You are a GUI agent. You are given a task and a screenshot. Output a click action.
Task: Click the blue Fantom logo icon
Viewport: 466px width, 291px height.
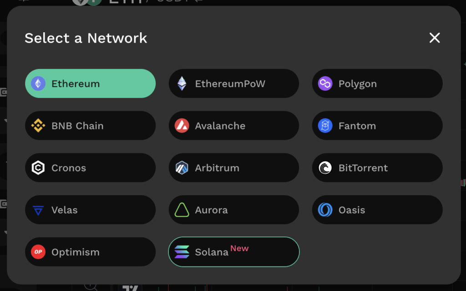click(325, 126)
